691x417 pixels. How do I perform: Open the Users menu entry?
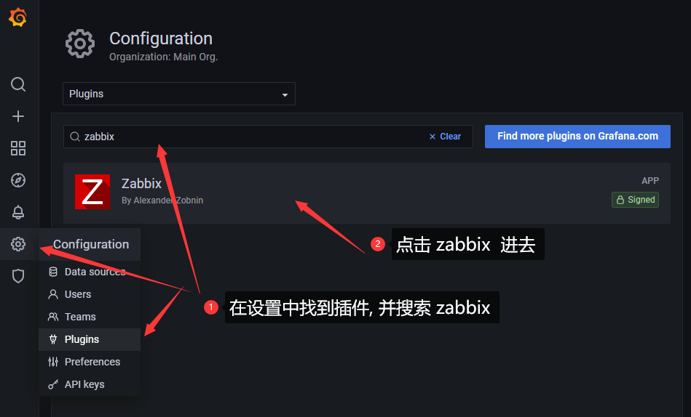pyautogui.click(x=78, y=294)
